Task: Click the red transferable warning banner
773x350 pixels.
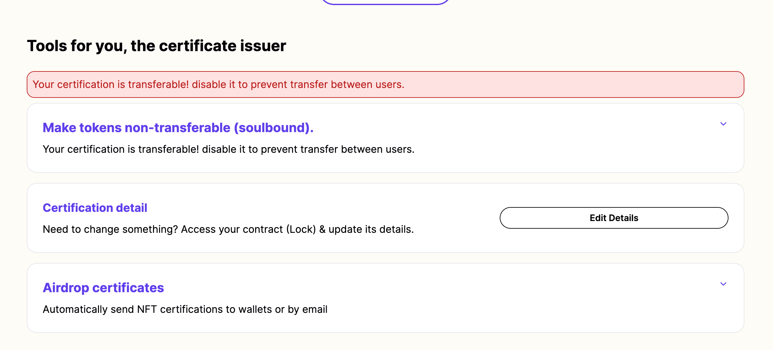Action: tap(385, 84)
